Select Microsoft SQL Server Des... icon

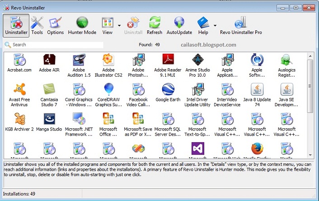click(168, 119)
